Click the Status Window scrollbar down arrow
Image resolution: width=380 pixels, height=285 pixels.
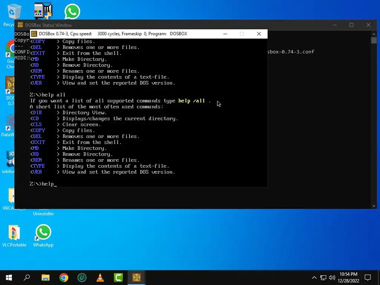(374, 206)
